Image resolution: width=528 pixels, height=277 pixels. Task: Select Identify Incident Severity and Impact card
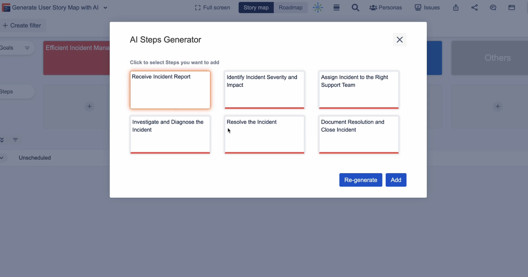(x=264, y=90)
